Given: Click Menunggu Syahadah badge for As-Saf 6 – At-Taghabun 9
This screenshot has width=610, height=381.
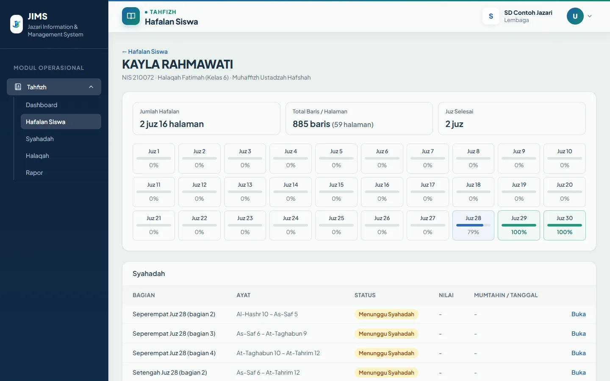Looking at the screenshot, I should click(386, 334).
